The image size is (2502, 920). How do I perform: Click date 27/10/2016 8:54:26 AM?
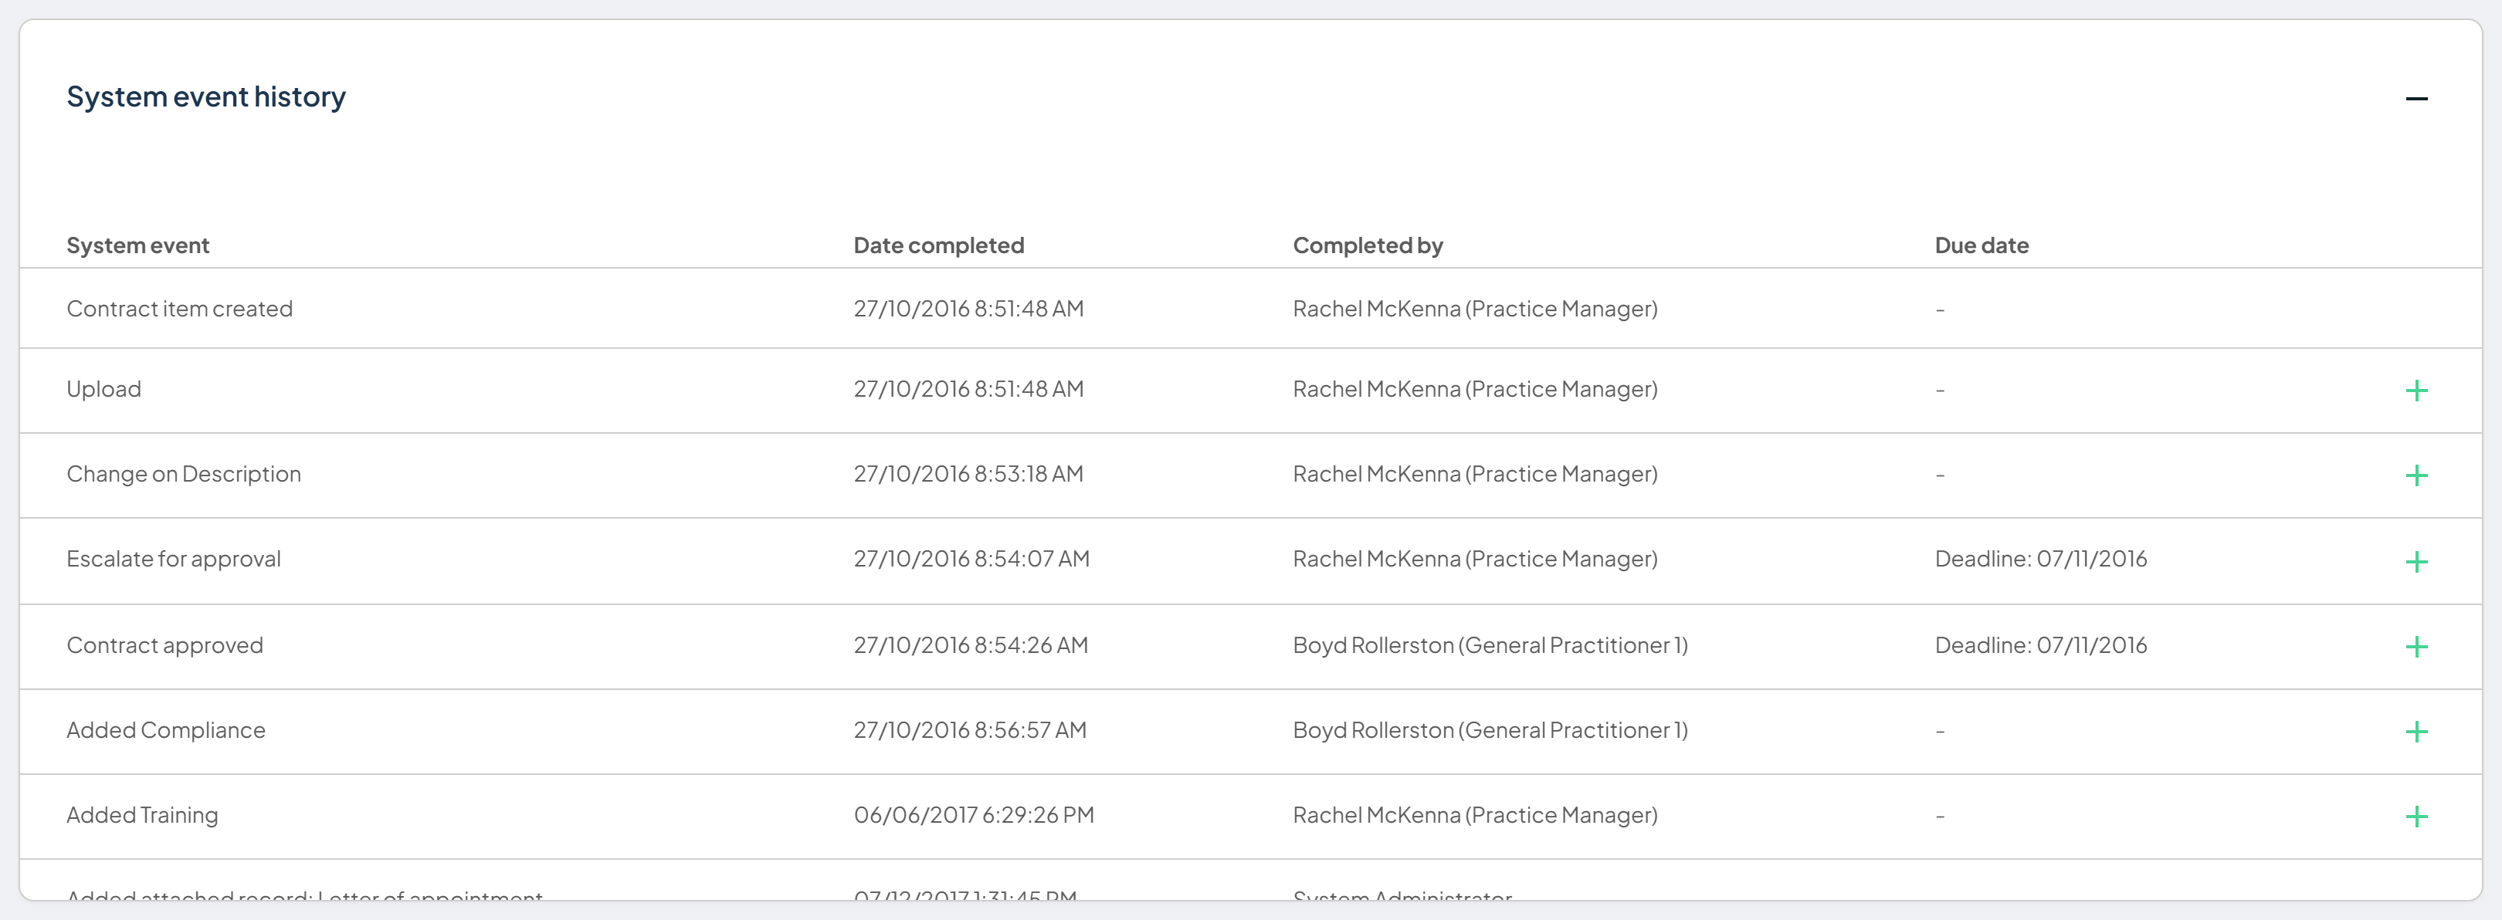pyautogui.click(x=971, y=645)
